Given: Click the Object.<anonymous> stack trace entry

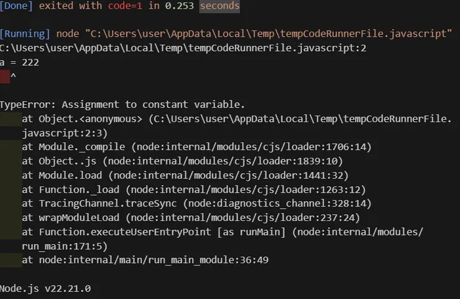Looking at the screenshot, I should [236, 118].
